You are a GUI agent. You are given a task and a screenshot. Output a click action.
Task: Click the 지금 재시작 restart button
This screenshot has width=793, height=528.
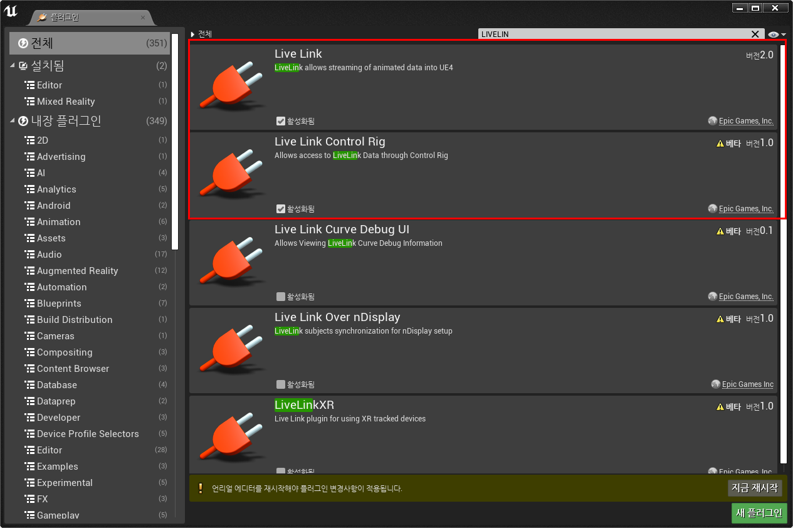(755, 488)
